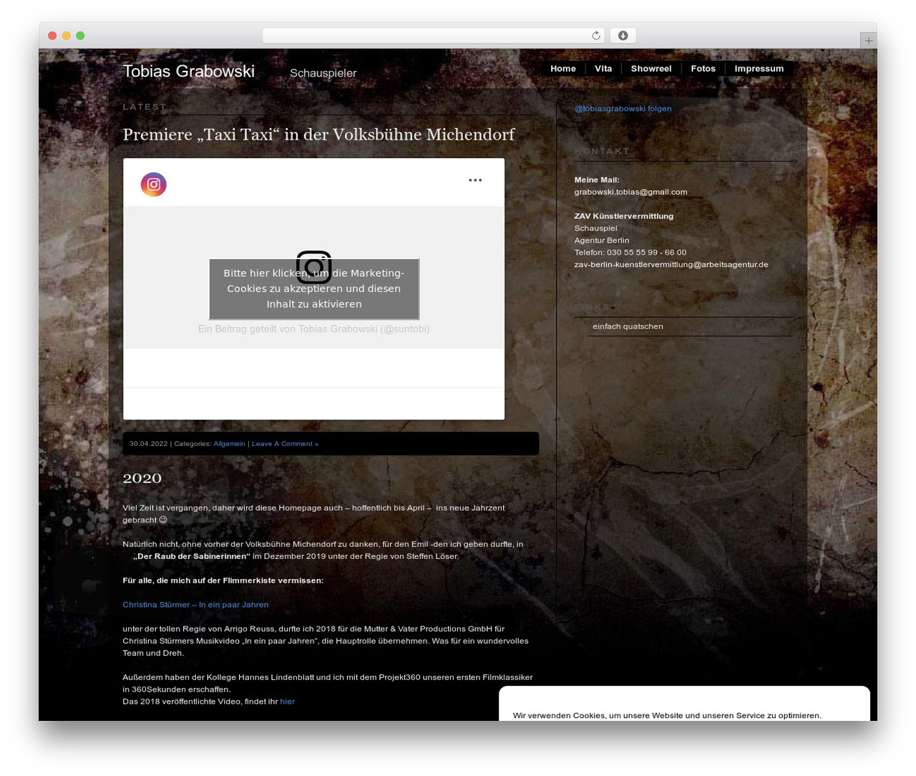Image resolution: width=916 pixels, height=776 pixels.
Task: Click the ZAV Künstlervermittlung heading
Action: point(624,216)
